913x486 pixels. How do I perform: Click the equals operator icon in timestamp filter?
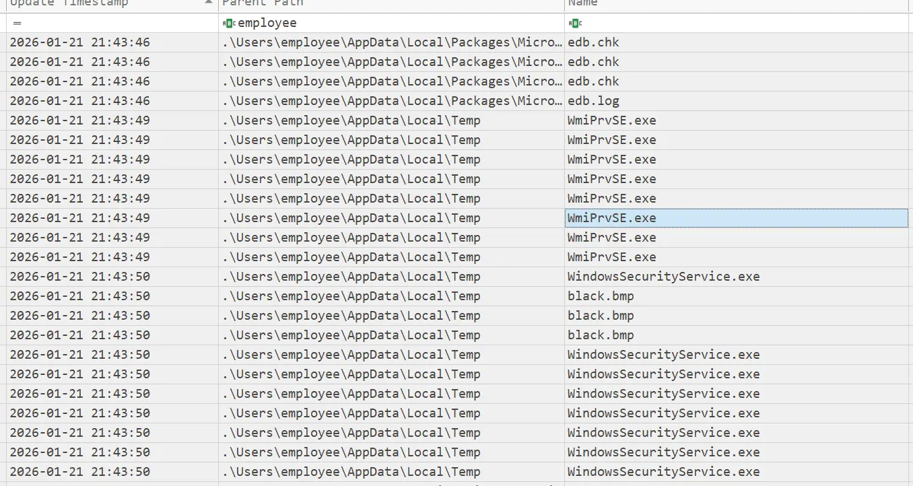click(17, 24)
